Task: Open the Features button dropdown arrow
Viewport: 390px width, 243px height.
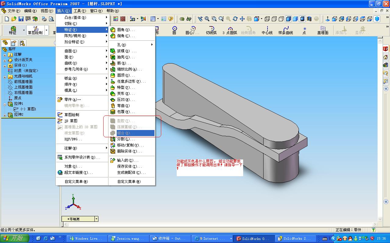Action: point(24,30)
